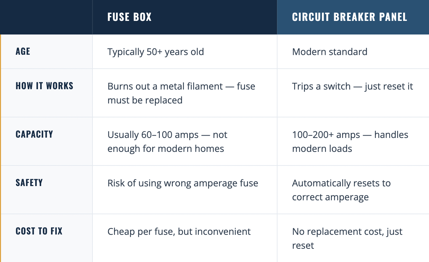Click the FUSE BOX column header
429x262 pixels.
(x=129, y=17)
